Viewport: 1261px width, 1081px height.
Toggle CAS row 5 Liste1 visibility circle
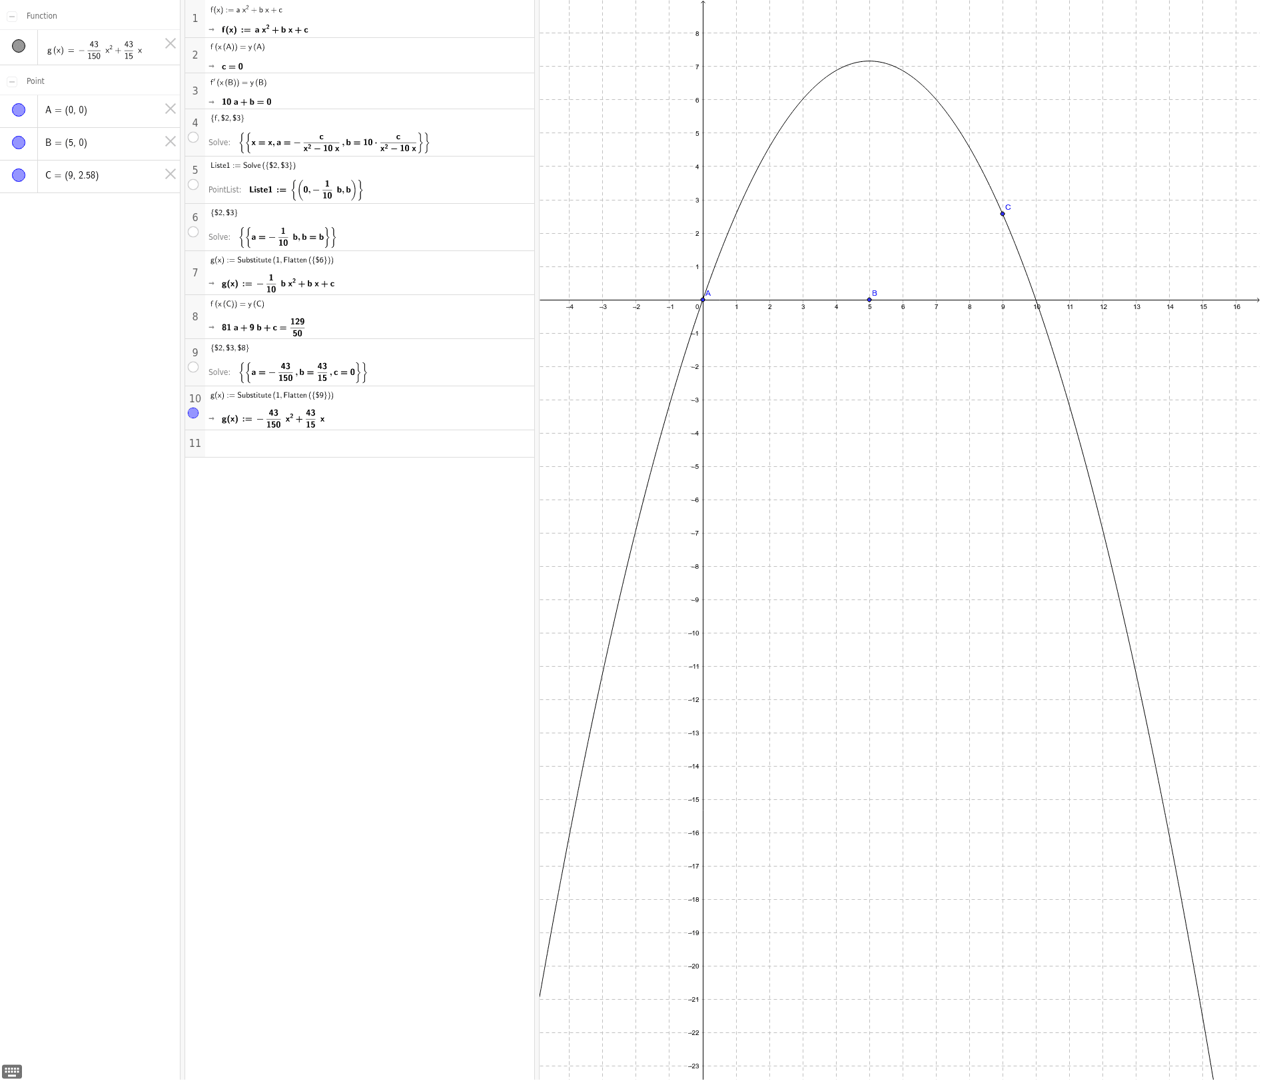point(193,184)
